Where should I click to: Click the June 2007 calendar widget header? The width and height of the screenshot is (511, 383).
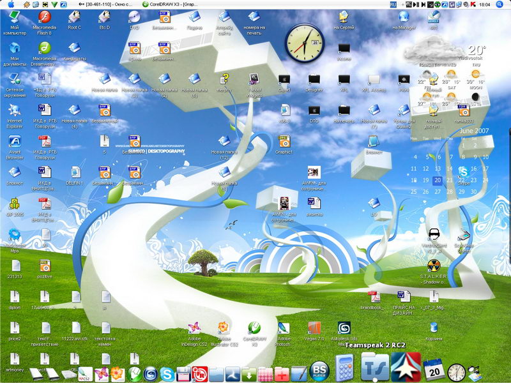(x=474, y=131)
